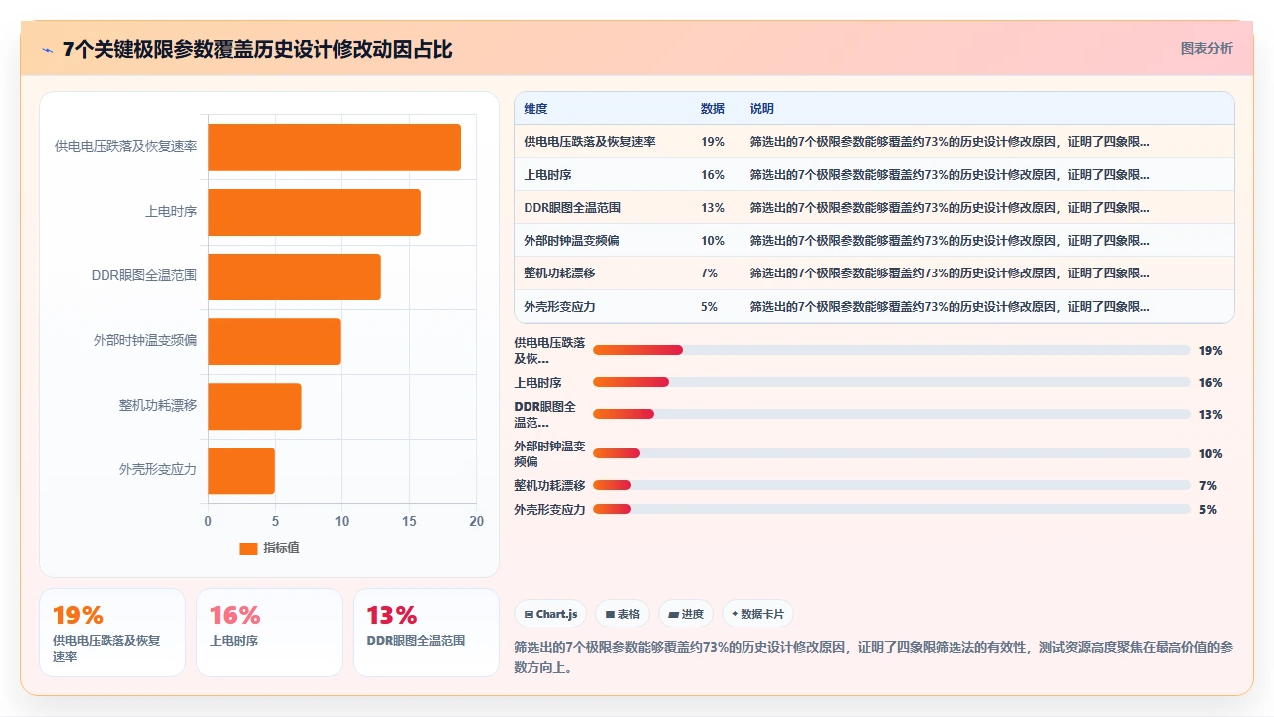Click the summary paragraph below the tags
Screen dimensions: 1274x717
pos(873,658)
